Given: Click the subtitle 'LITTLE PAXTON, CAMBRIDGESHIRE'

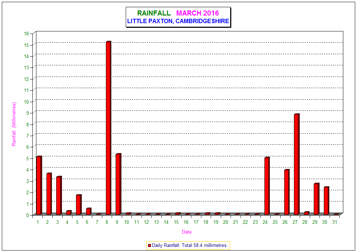Looking at the screenshot, I should tap(178, 21).
